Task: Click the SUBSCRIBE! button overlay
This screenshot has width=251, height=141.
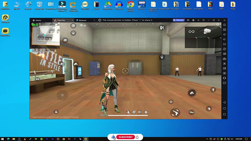Action: pos(125,137)
